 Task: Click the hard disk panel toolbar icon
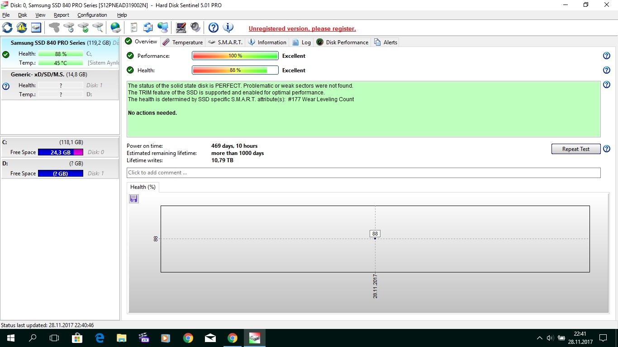(x=36, y=28)
